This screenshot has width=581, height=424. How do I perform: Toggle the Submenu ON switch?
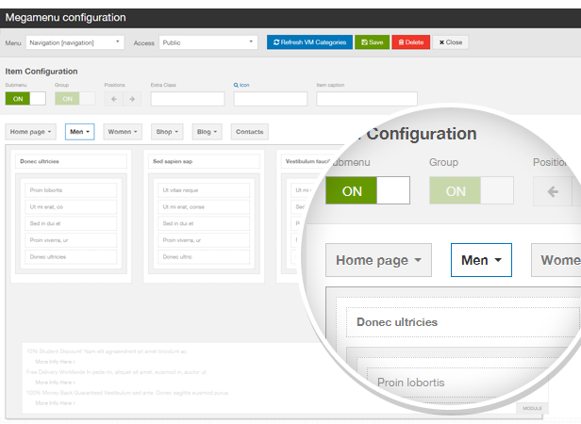click(x=25, y=98)
